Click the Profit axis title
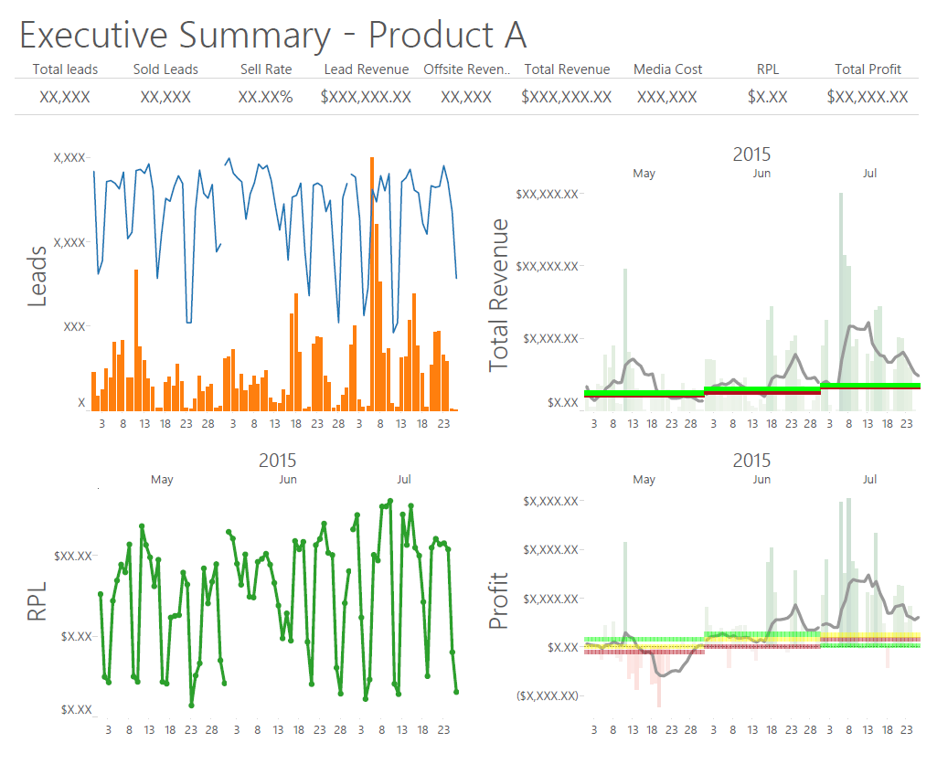The image size is (937, 764). click(498, 601)
